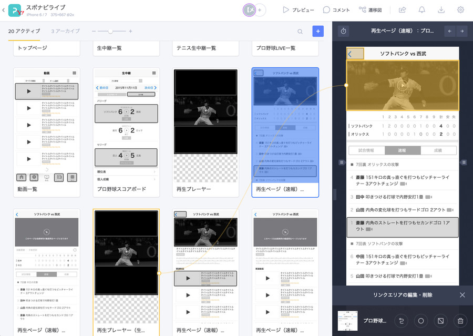Screen dimensions: 473x336
Task: Select the yellow video link area in preview
Action: pos(403,85)
